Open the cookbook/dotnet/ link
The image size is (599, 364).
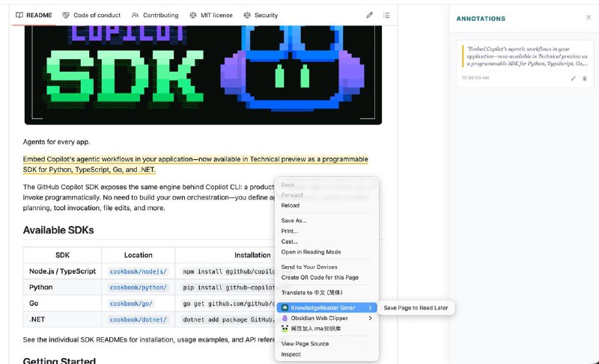pyautogui.click(x=139, y=319)
